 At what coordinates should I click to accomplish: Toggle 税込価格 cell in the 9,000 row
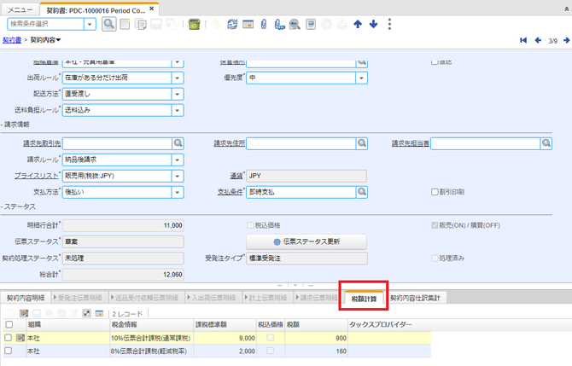271,338
